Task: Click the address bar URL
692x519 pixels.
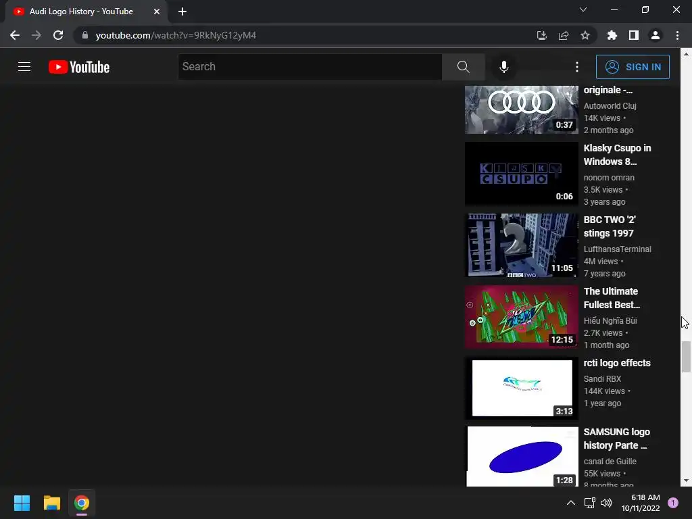Action: 176,35
